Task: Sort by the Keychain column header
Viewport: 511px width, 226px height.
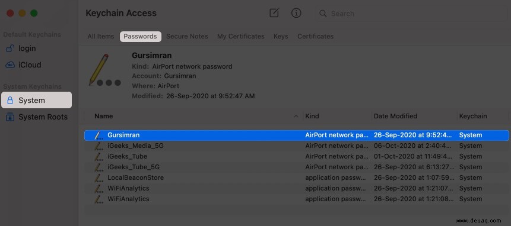Action: pyautogui.click(x=473, y=116)
